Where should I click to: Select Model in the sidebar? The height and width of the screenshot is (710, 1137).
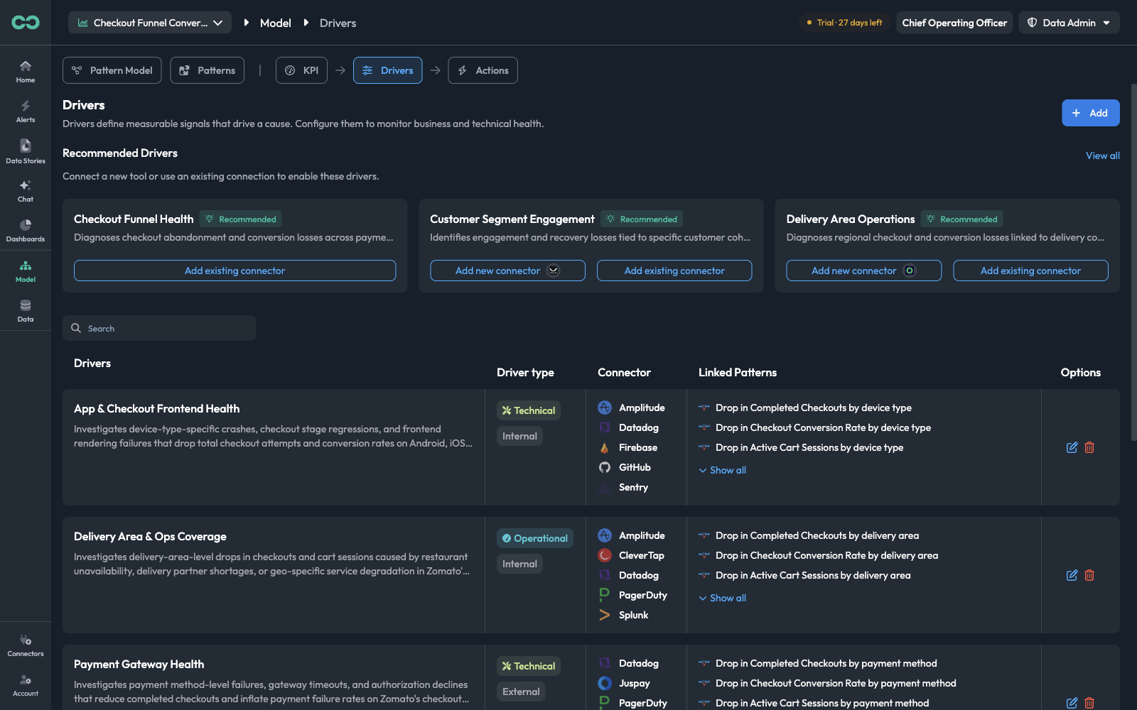click(26, 271)
